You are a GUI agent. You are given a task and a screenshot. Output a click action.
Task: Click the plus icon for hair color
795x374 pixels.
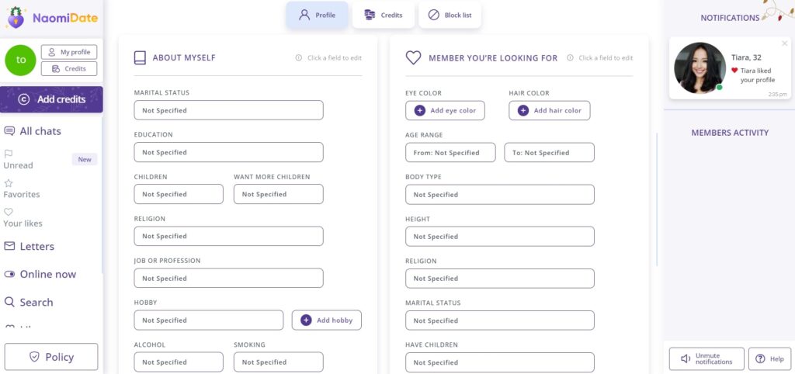523,111
